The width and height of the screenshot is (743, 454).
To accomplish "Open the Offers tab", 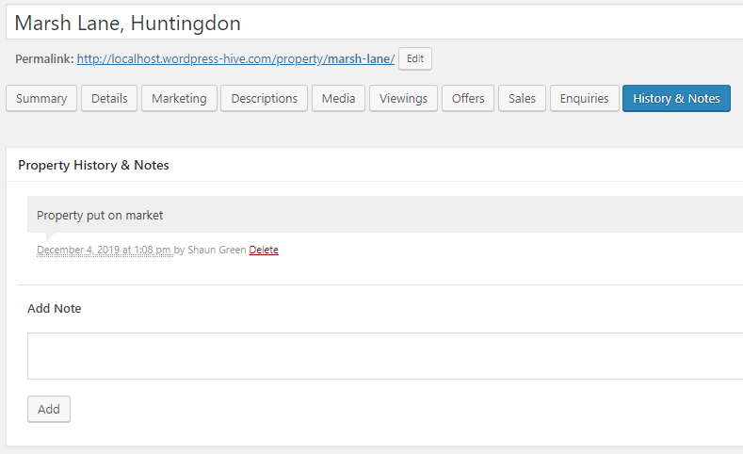I will pos(468,99).
